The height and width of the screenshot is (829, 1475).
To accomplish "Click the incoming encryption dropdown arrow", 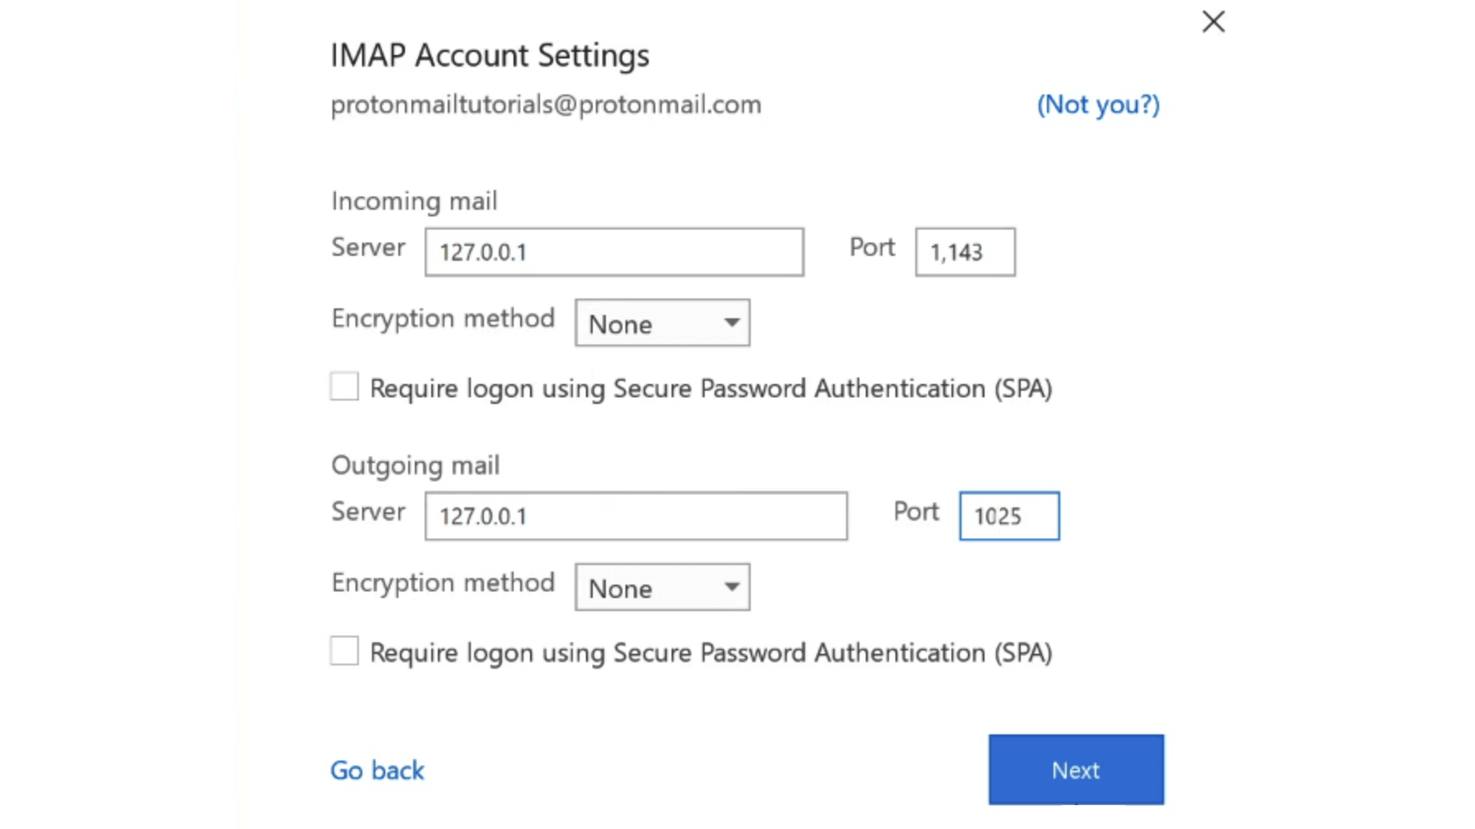I will tap(732, 323).
